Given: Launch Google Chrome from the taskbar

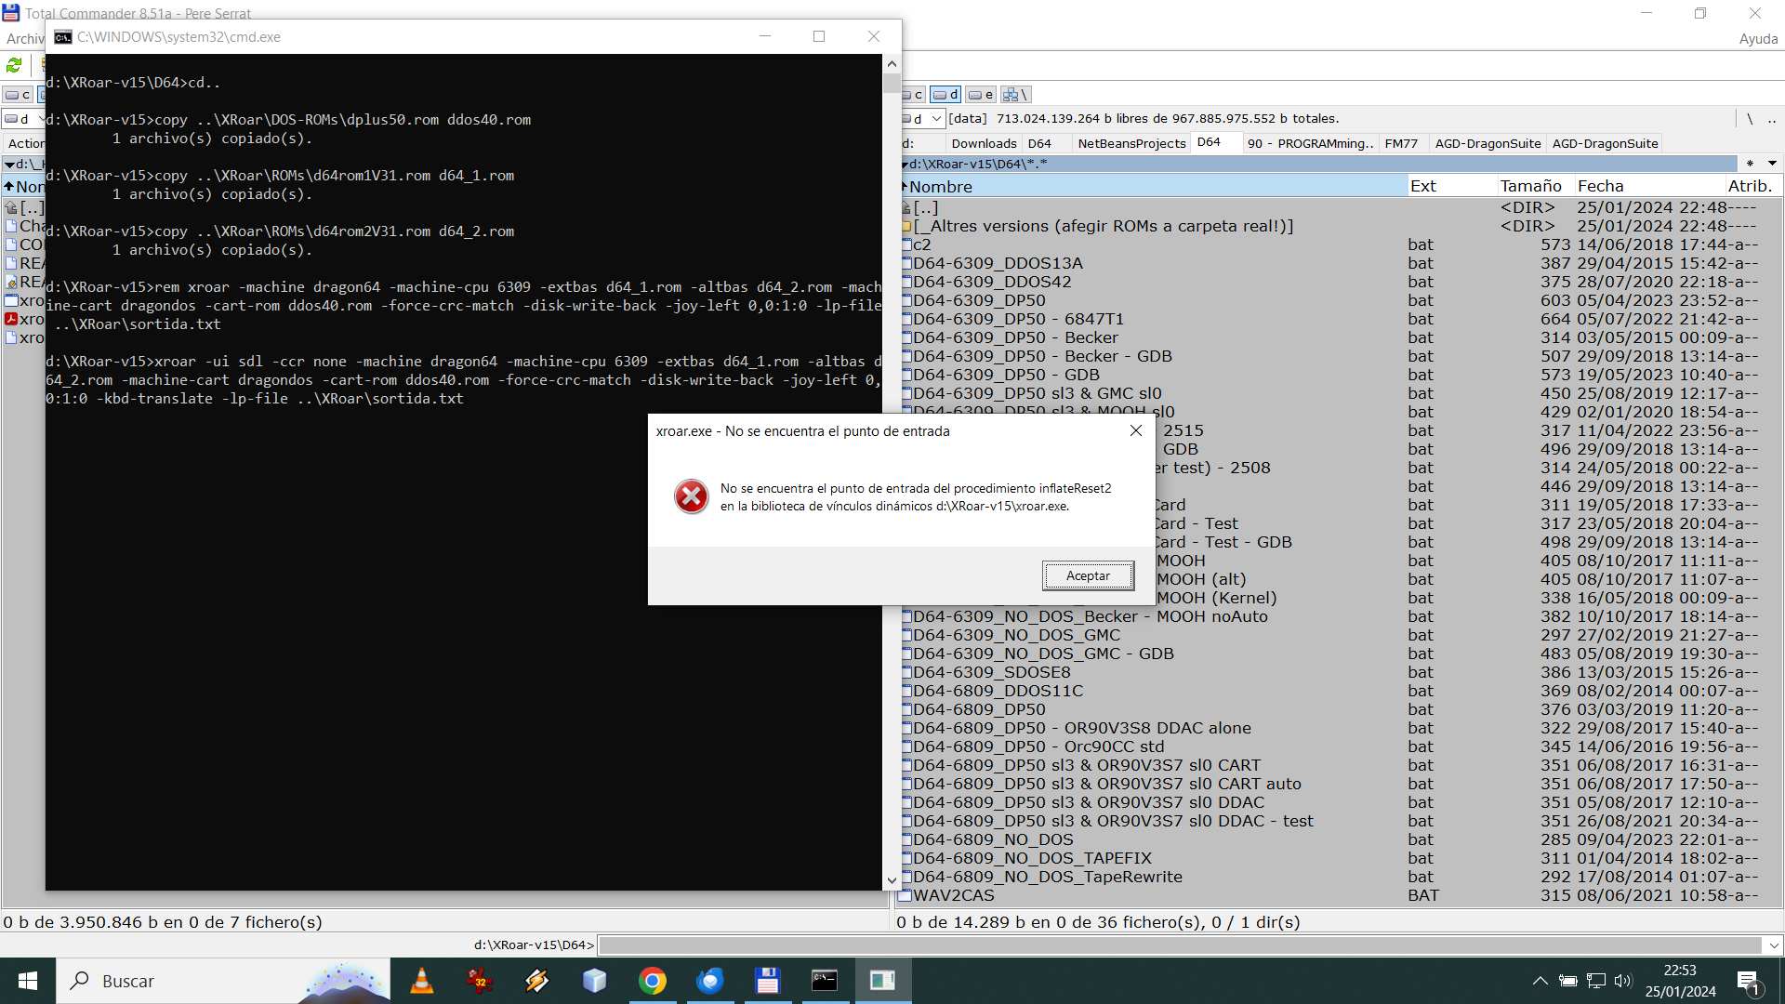Looking at the screenshot, I should point(654,981).
